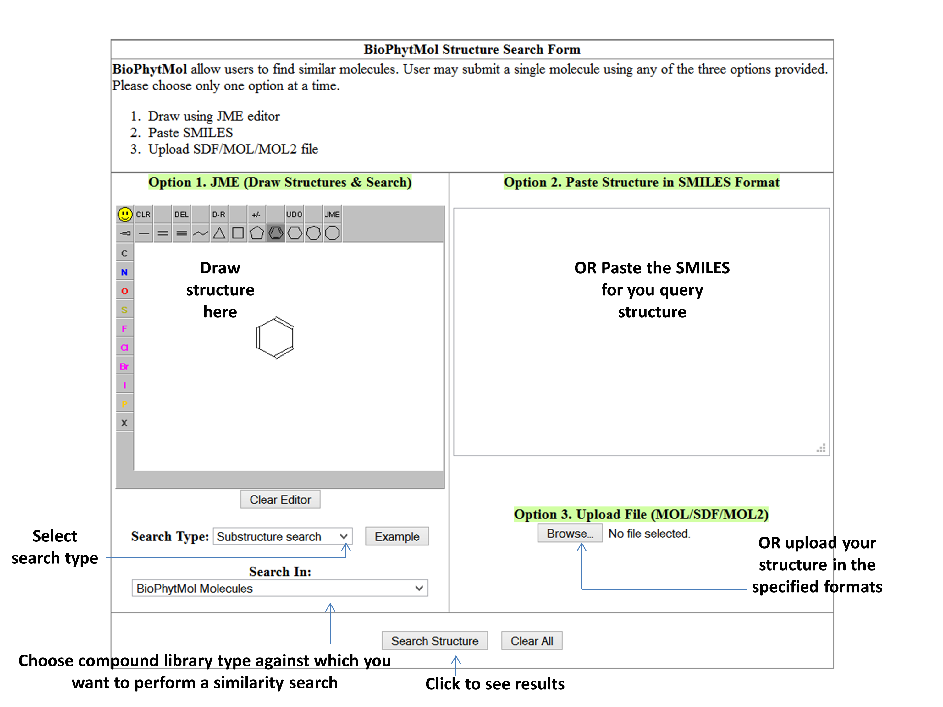
Task: Select the octagon ring tool
Action: pos(332,233)
